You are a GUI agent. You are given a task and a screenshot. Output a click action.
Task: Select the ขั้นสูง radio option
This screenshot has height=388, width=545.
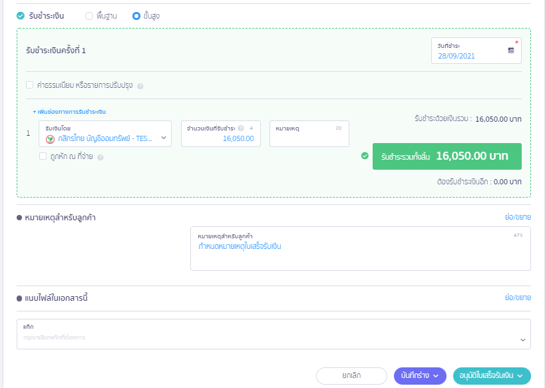[136, 15]
